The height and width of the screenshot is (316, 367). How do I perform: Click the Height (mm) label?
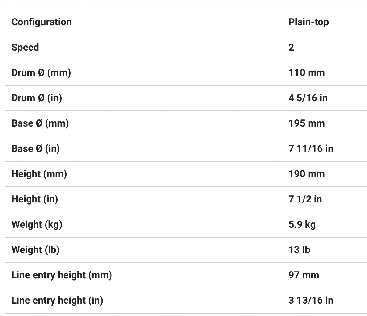coord(39,174)
